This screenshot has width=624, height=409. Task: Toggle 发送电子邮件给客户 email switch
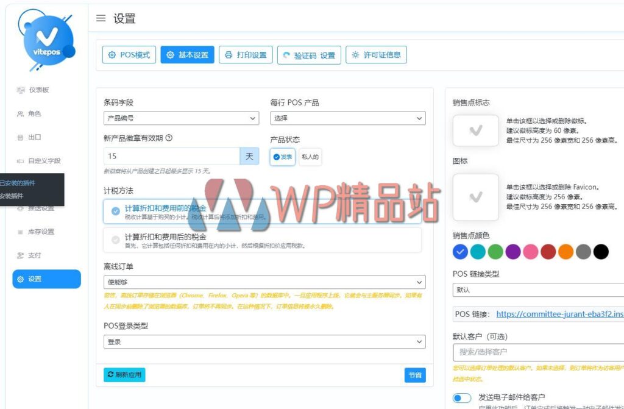click(x=462, y=397)
